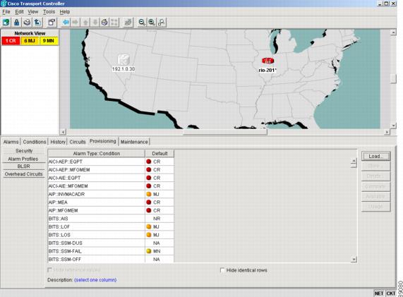Click the Load... button

[x=375, y=156]
